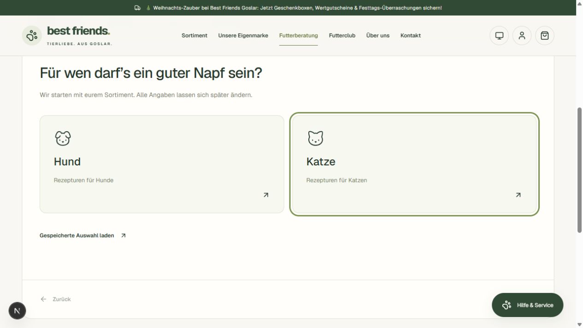Image resolution: width=583 pixels, height=328 pixels.
Task: Open the monitor display icon in header
Action: [x=499, y=35]
